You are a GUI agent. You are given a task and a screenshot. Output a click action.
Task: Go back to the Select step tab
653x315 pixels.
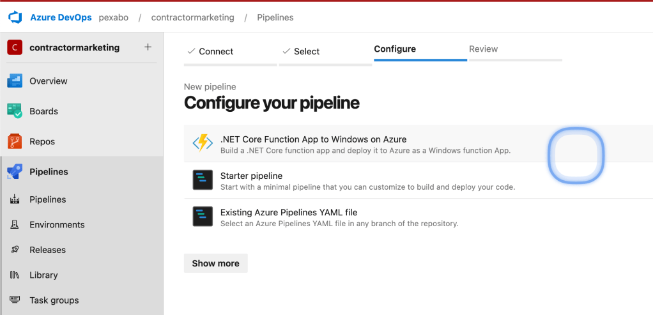pos(325,53)
